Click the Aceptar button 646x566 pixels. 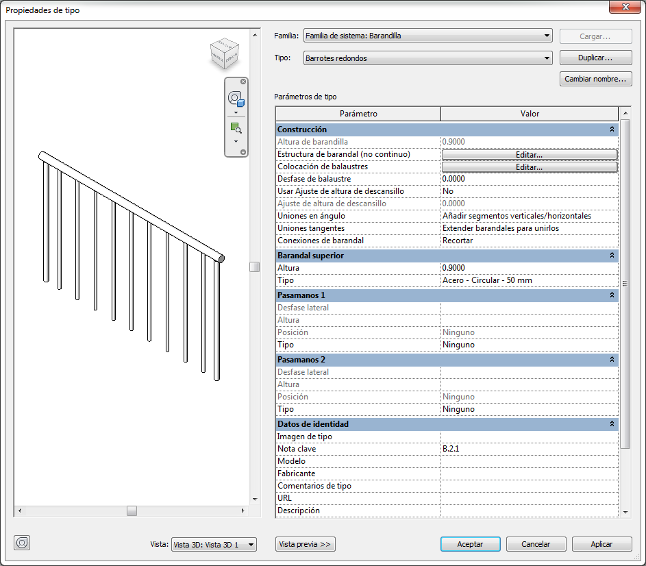(x=470, y=544)
